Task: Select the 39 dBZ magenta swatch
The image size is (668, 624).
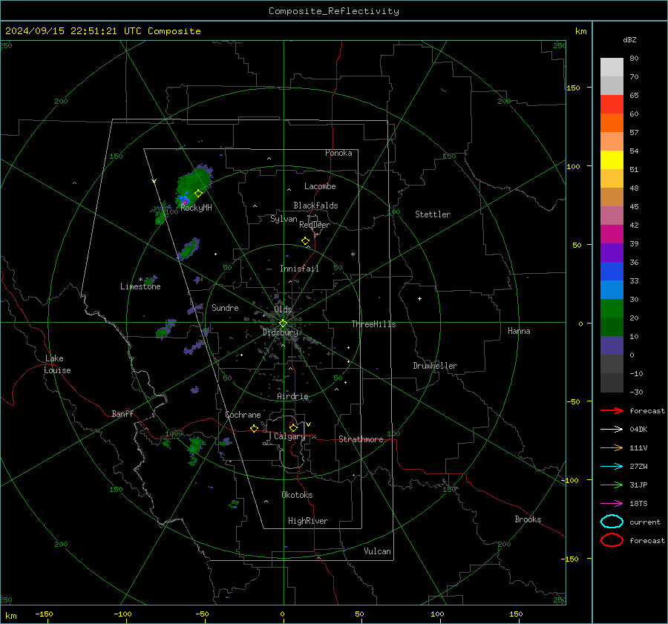Action: tap(612, 234)
